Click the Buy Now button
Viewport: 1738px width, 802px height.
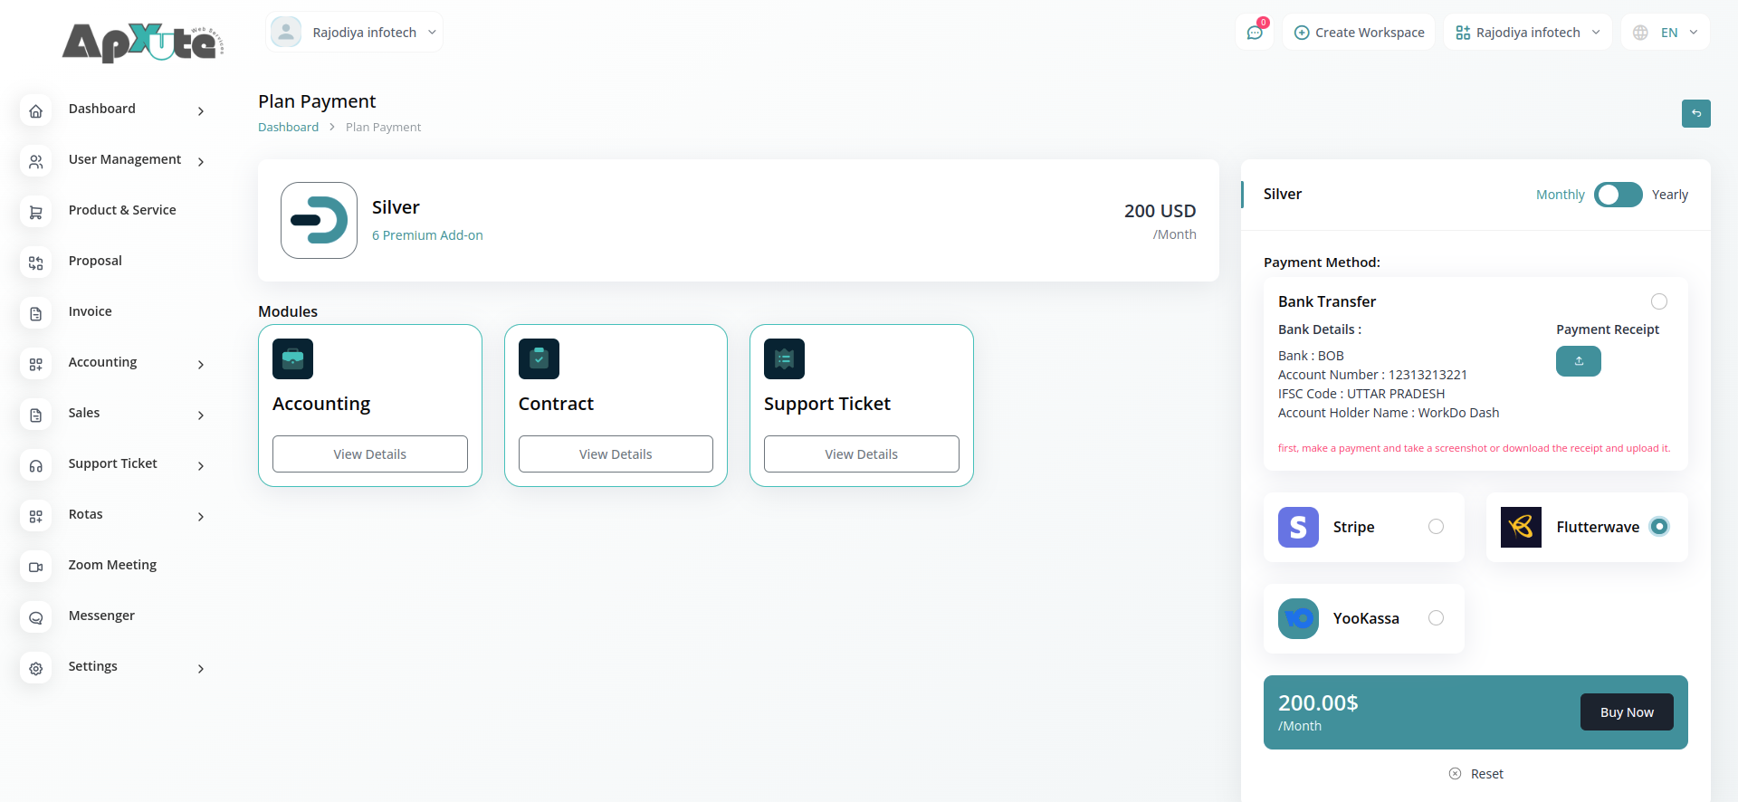(x=1626, y=712)
